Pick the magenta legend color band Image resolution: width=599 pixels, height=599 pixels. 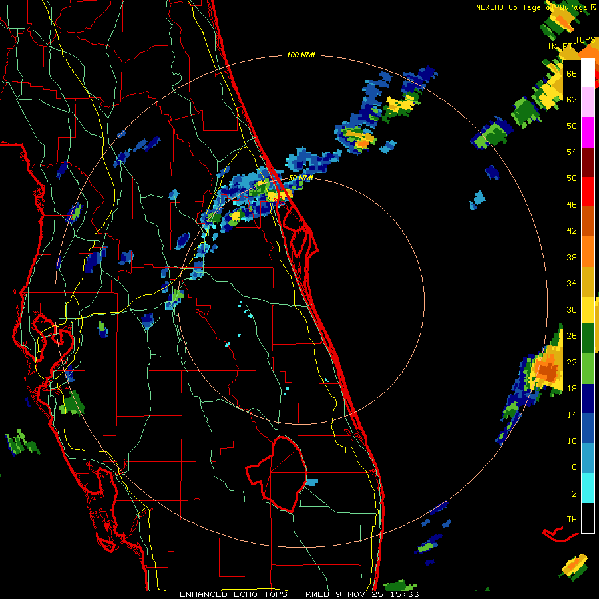[x=588, y=132]
